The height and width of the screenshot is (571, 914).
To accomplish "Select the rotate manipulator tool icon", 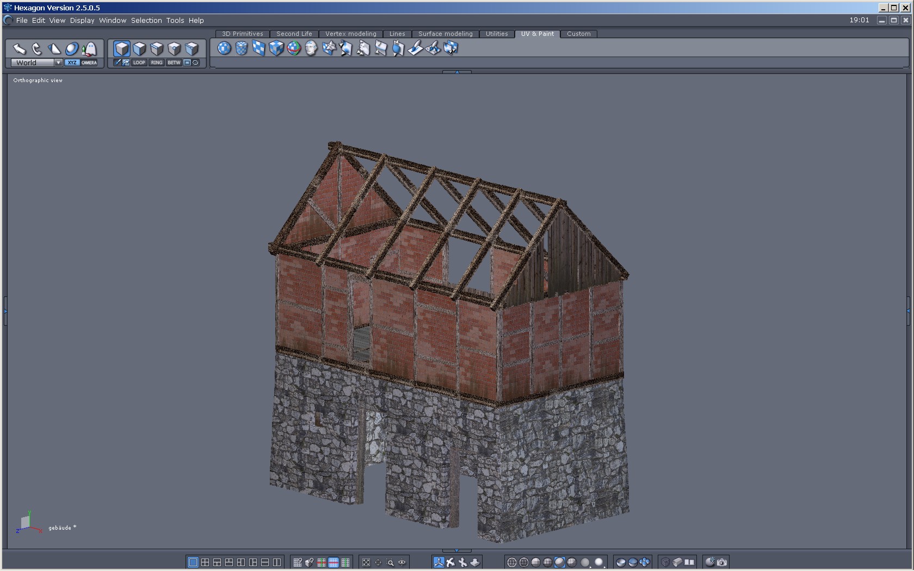I will pyautogui.click(x=36, y=49).
